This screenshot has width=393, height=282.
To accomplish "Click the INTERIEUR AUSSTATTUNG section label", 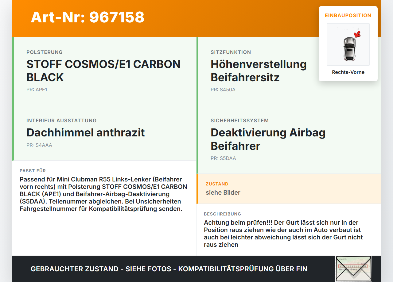I will 61,120.
